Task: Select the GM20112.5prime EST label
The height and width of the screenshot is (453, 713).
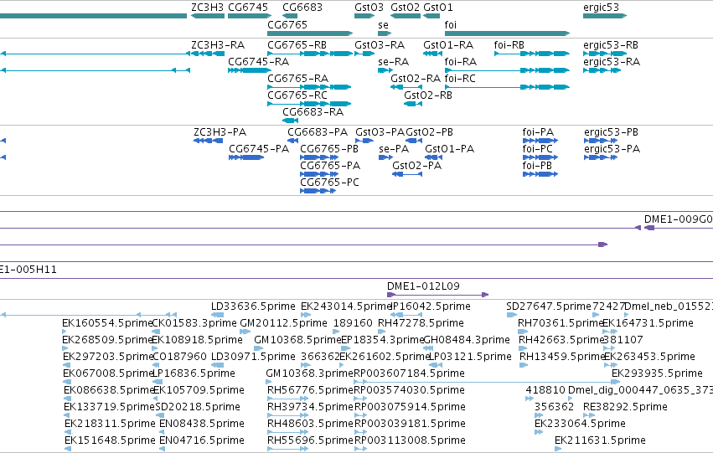Action: click(x=283, y=323)
